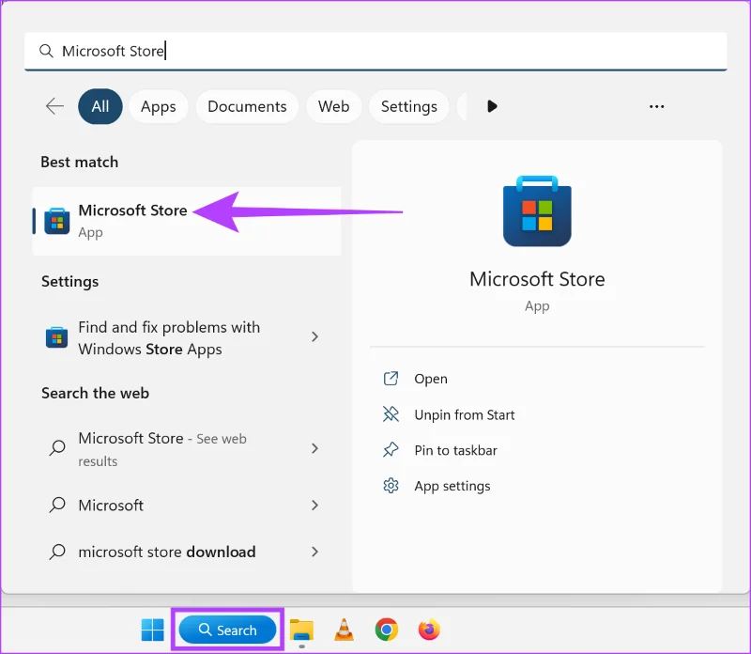Click the search icon beside microsoft store download
The image size is (751, 654).
(57, 552)
